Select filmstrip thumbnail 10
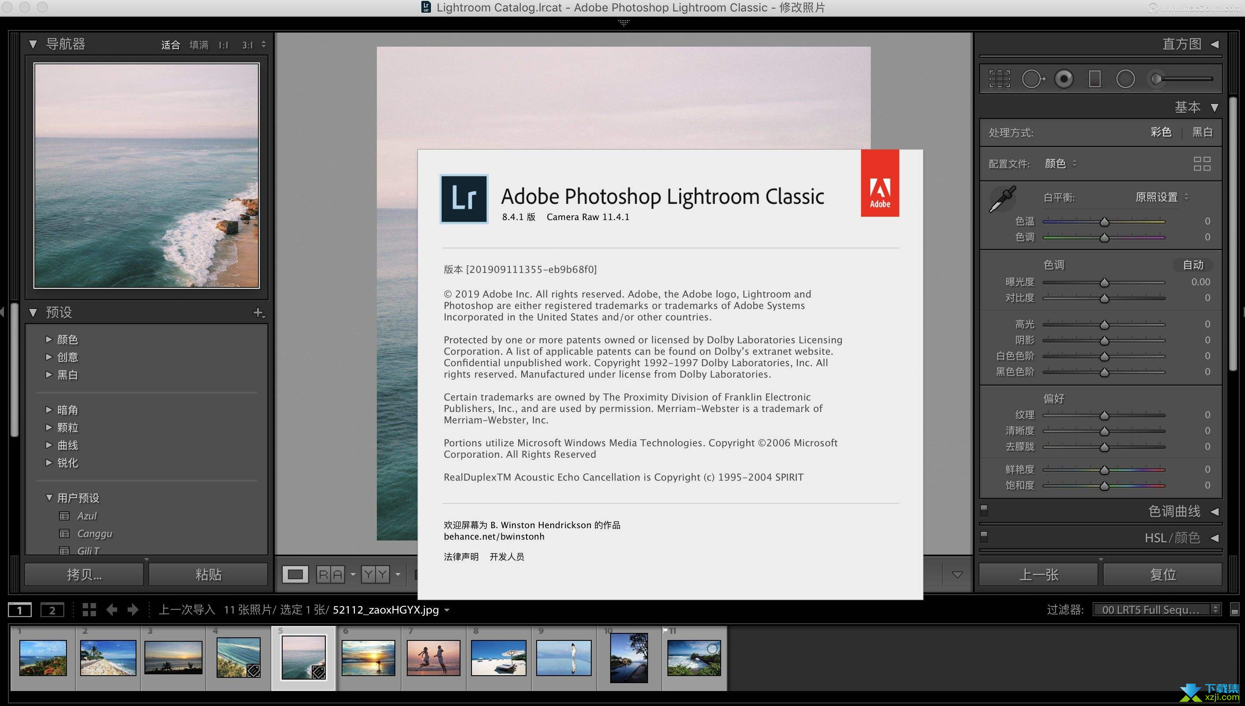Image resolution: width=1245 pixels, height=706 pixels. 629,658
